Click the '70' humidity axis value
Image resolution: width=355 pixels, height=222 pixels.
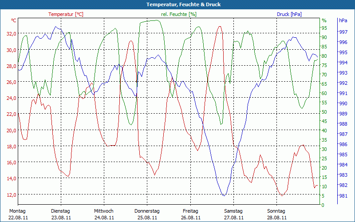click(324, 75)
